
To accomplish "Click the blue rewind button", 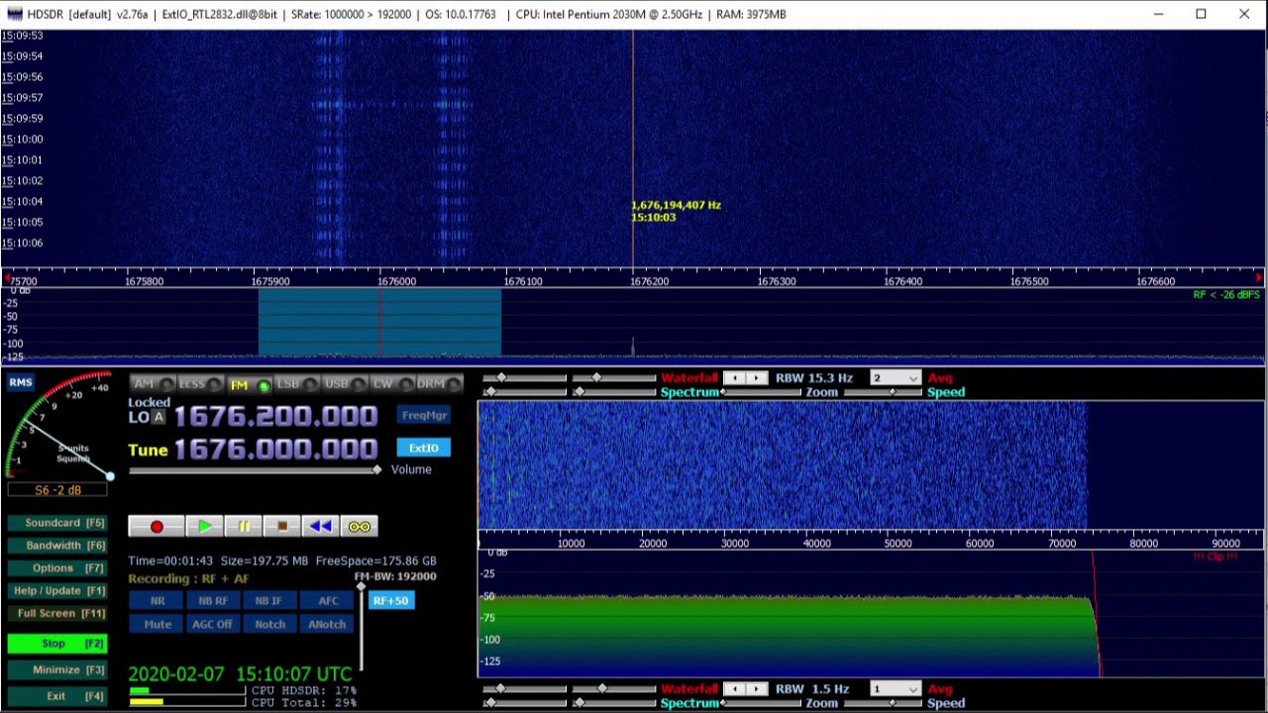I will [320, 527].
